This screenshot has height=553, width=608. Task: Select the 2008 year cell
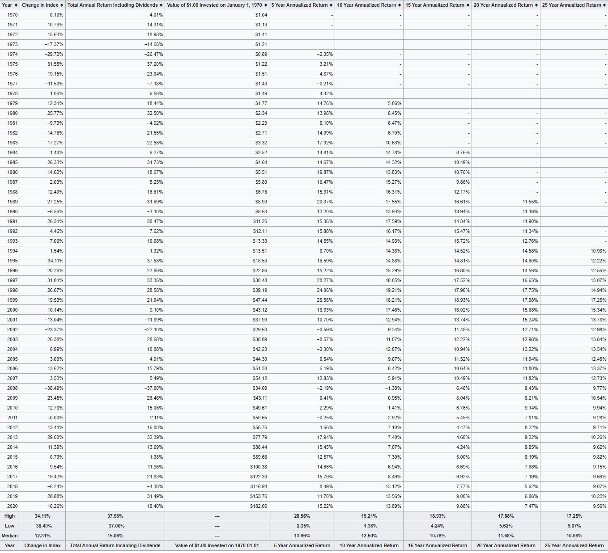tap(13, 388)
